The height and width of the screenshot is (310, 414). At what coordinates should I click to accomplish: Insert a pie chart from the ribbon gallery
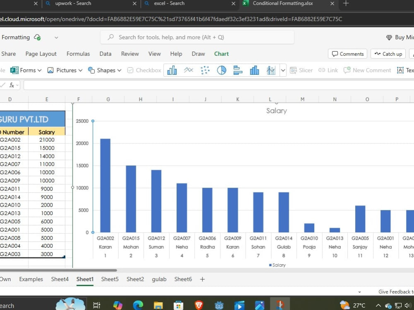221,70
